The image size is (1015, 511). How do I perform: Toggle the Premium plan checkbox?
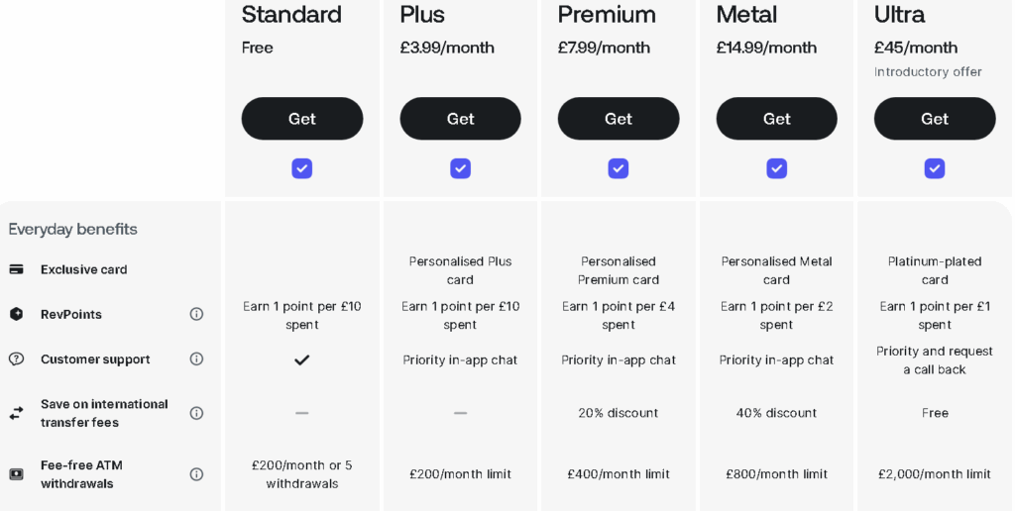[x=619, y=168]
